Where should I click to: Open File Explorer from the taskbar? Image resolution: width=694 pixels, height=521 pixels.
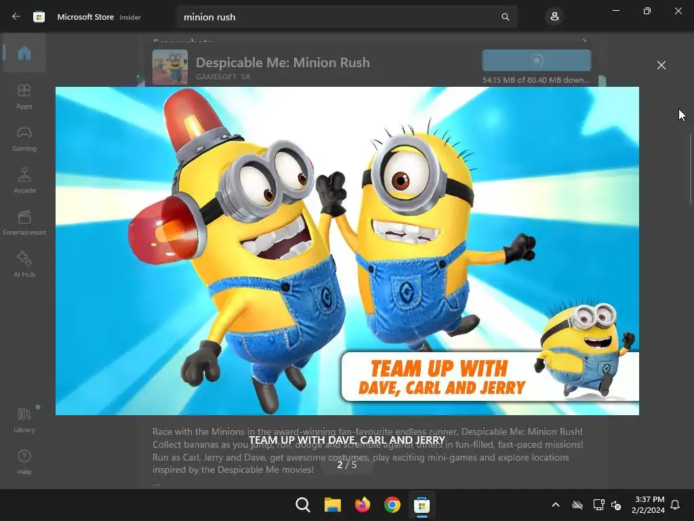pyautogui.click(x=332, y=505)
